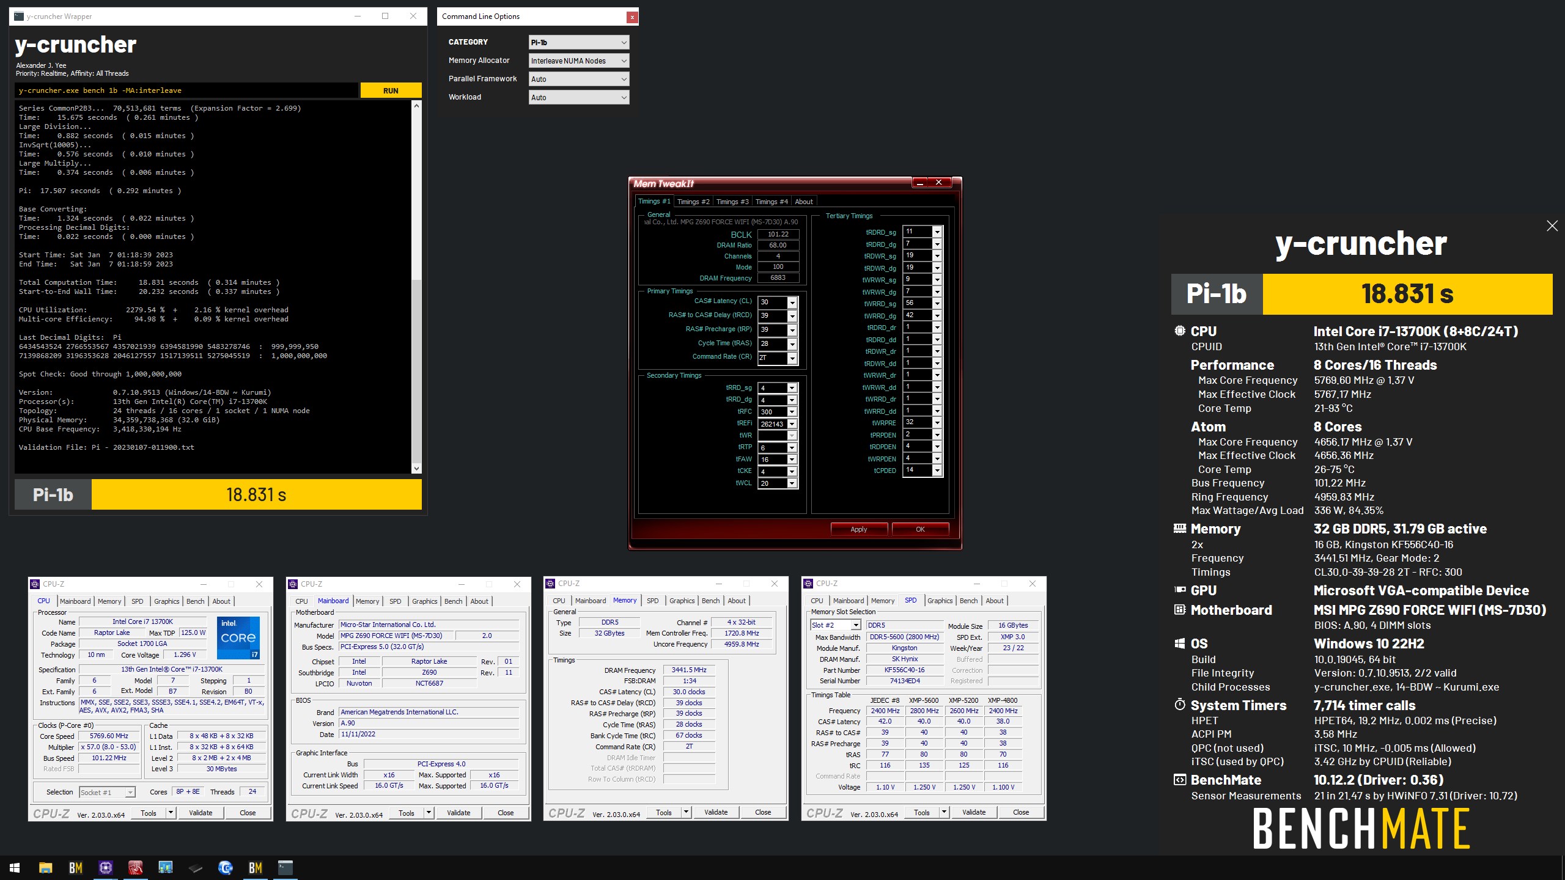
Task: Expand the tCPDED dropdown
Action: (937, 471)
